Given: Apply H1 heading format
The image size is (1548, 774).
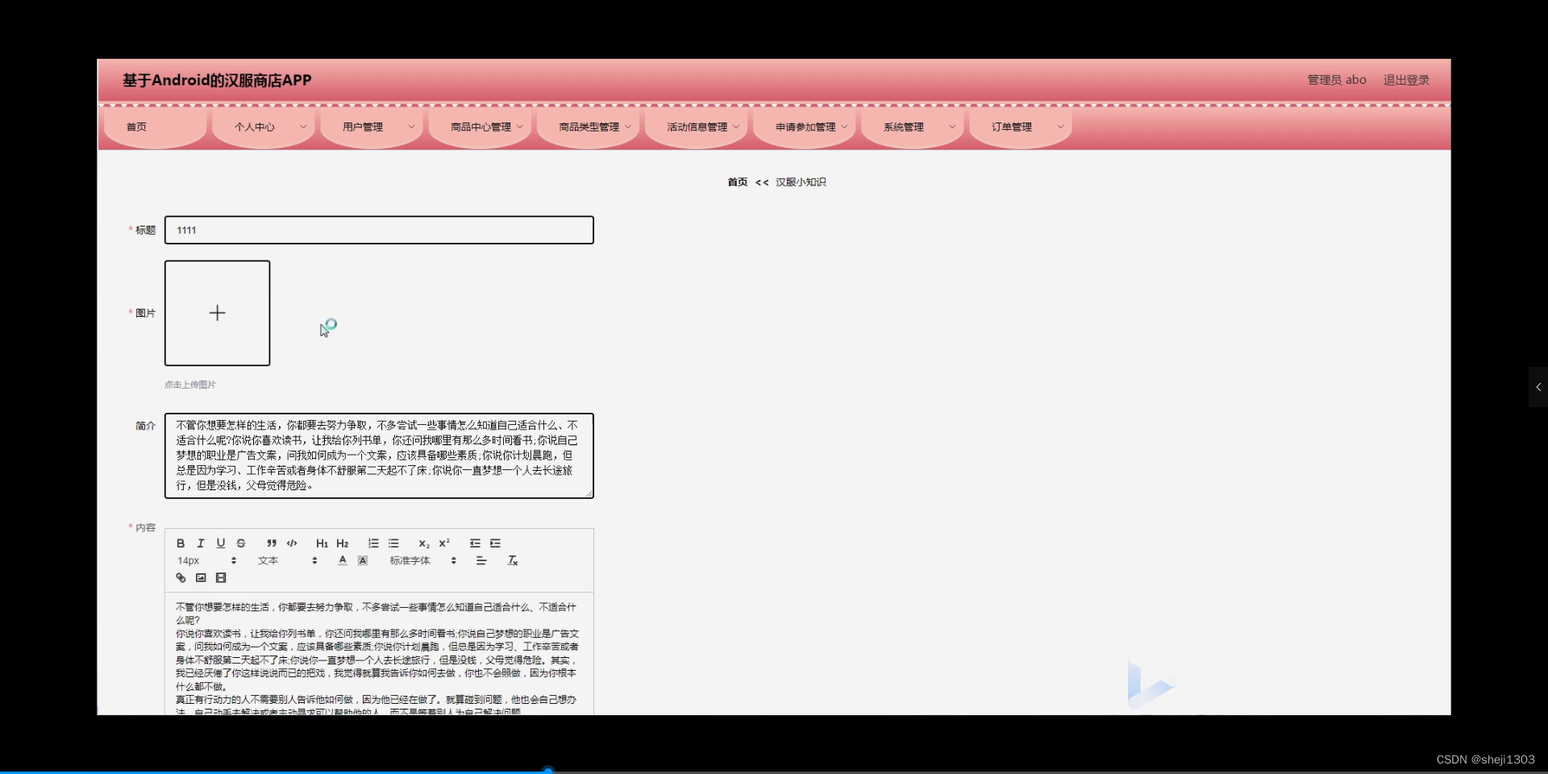Looking at the screenshot, I should [x=322, y=543].
